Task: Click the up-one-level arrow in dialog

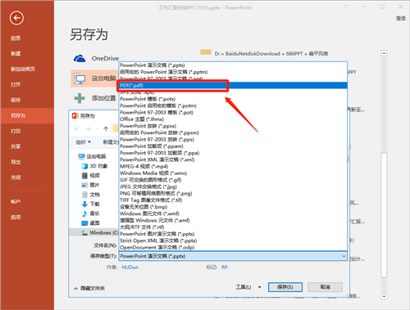Action: [106, 128]
